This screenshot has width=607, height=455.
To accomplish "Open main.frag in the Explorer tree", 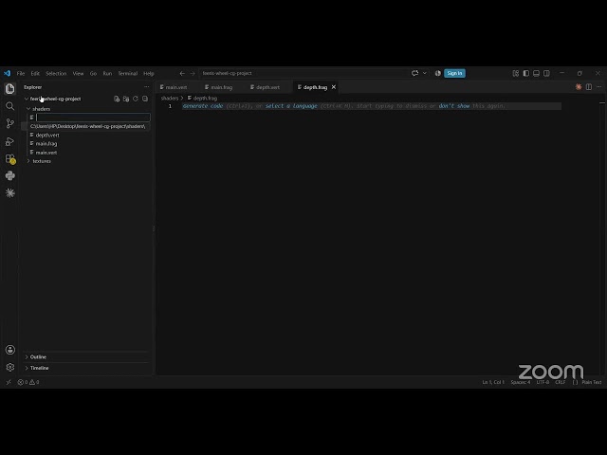I will coord(46,143).
